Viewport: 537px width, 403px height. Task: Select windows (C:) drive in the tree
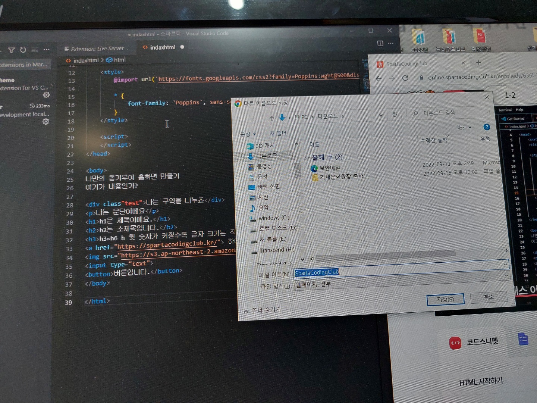pos(270,218)
